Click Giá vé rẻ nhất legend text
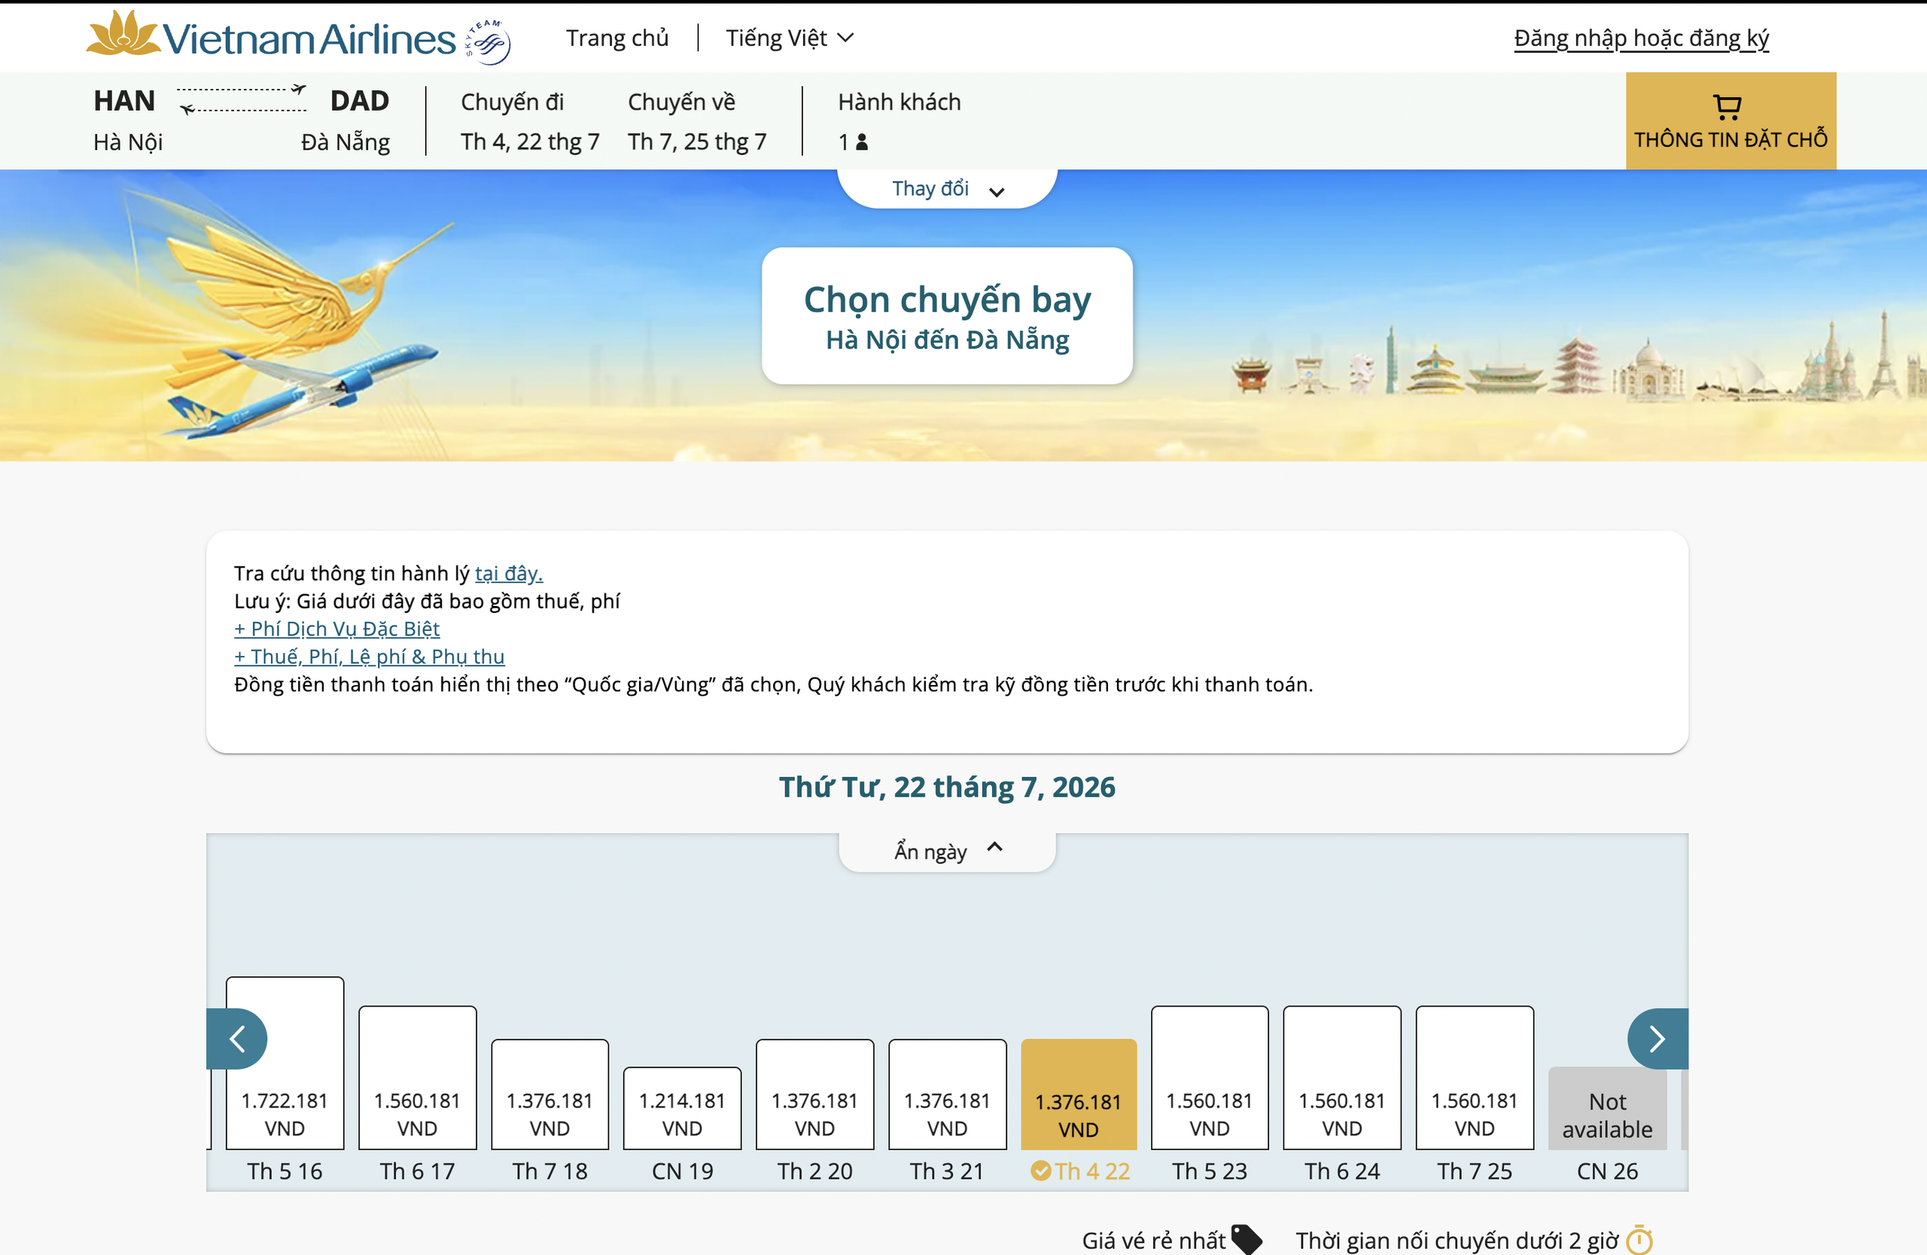 coord(1154,1241)
